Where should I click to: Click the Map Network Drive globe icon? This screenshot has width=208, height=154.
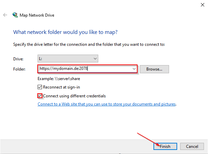[15, 15]
